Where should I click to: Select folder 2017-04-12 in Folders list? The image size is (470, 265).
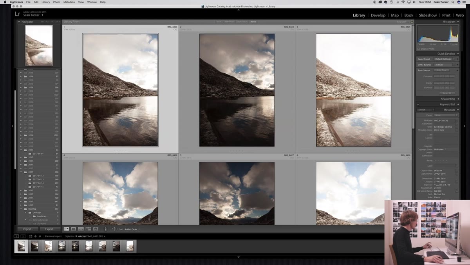click(x=38, y=176)
